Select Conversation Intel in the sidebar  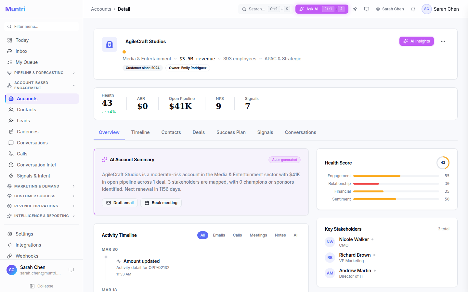pyautogui.click(x=36, y=164)
